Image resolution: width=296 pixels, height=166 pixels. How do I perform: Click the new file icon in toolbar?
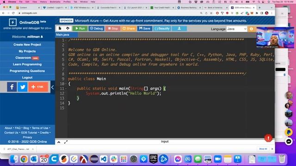pos(60,29)
